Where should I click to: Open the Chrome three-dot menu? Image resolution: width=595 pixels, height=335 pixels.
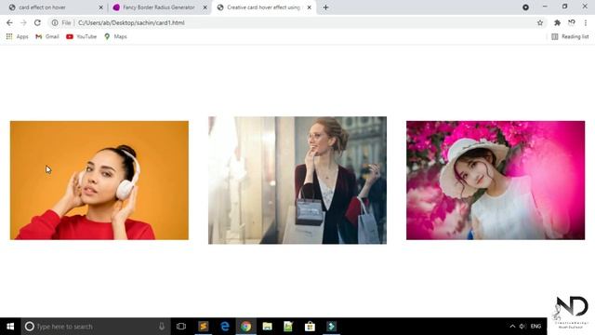(586, 22)
